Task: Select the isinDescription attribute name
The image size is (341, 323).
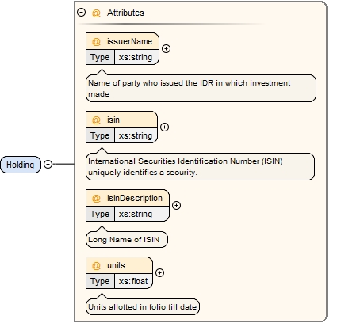Action: 135,198
